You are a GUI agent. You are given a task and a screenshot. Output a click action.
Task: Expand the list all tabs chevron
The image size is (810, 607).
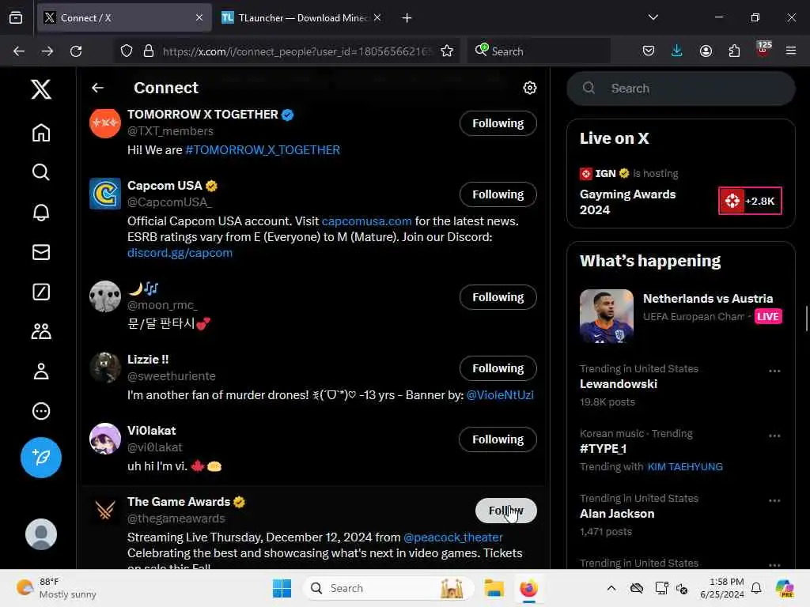[x=653, y=17]
